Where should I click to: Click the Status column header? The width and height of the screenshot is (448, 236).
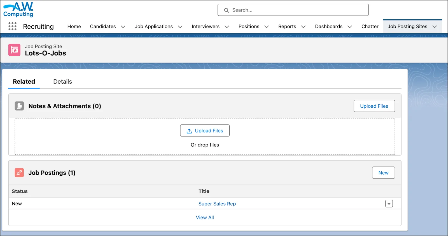pos(20,191)
